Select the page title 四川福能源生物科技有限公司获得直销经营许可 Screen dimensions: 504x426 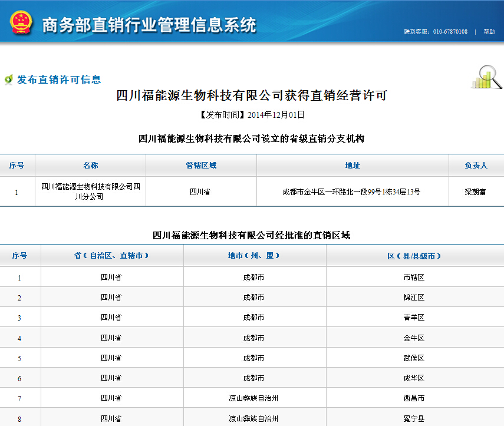(252, 95)
